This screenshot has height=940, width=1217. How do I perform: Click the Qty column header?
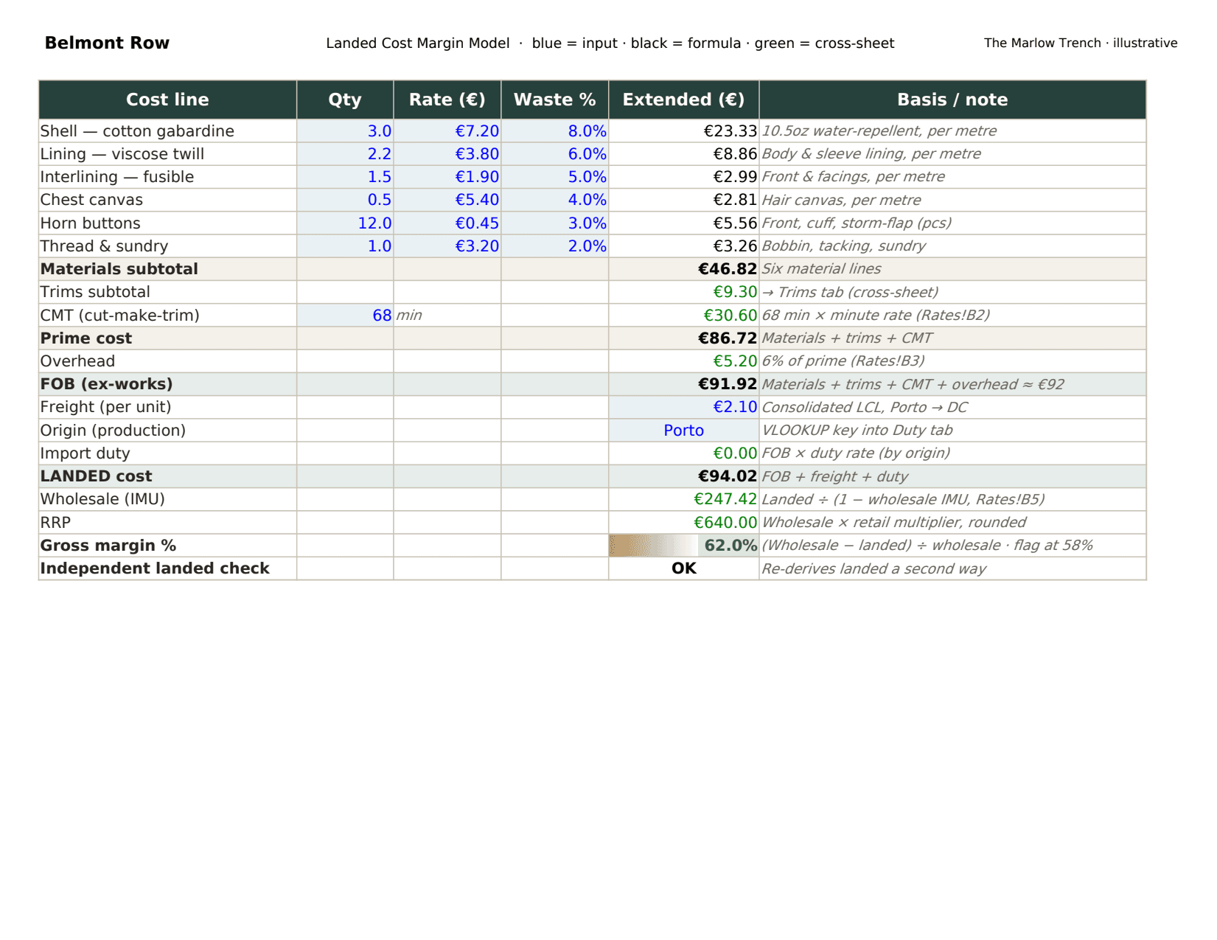345,100
